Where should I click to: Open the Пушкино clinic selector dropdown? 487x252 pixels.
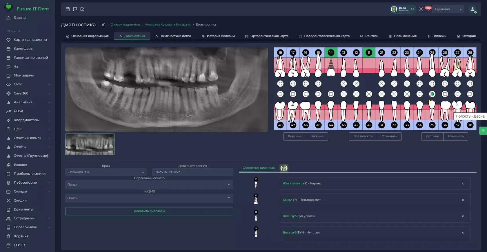coord(448,9)
